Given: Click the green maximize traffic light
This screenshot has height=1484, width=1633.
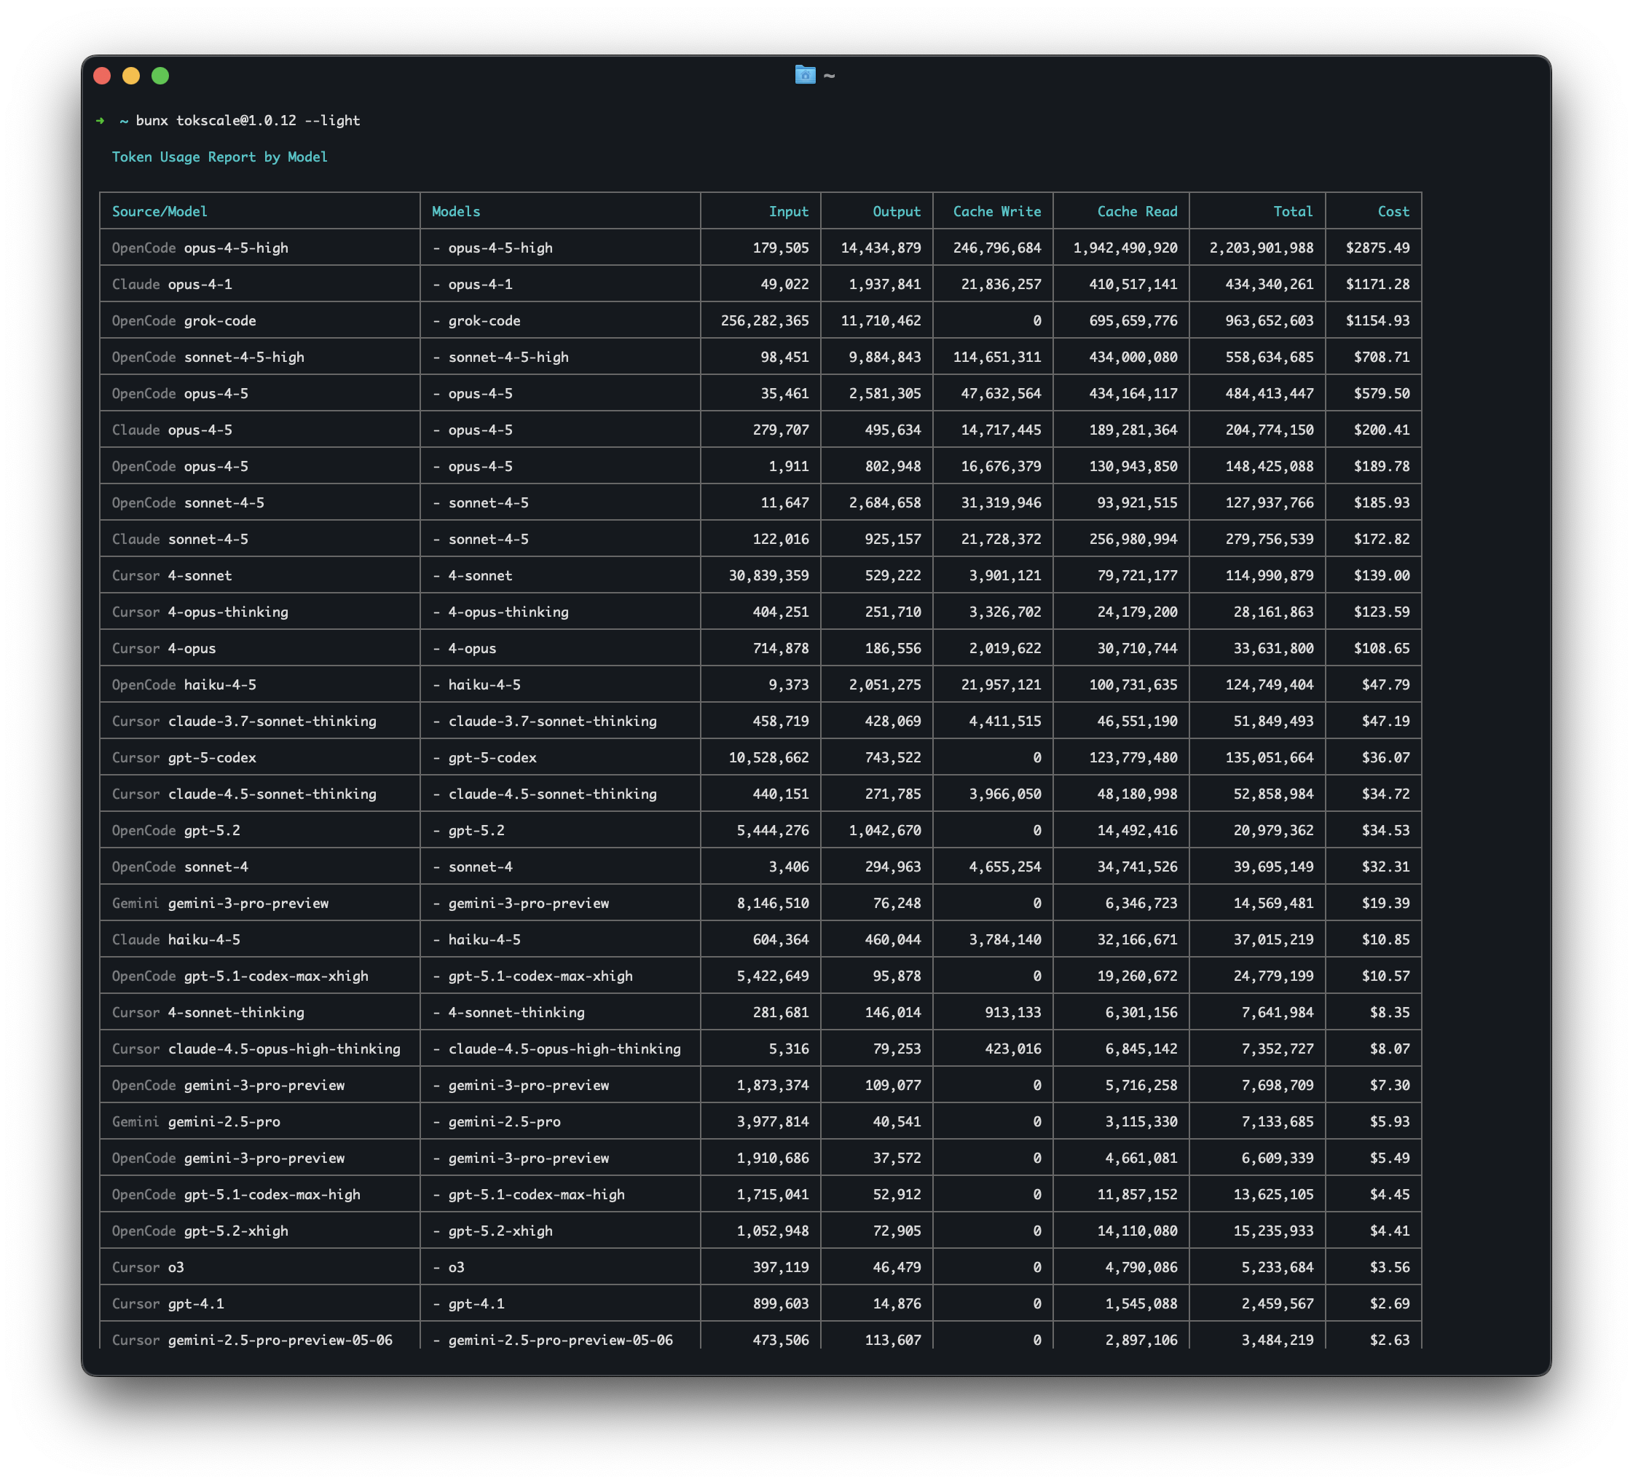Looking at the screenshot, I should coord(161,75).
